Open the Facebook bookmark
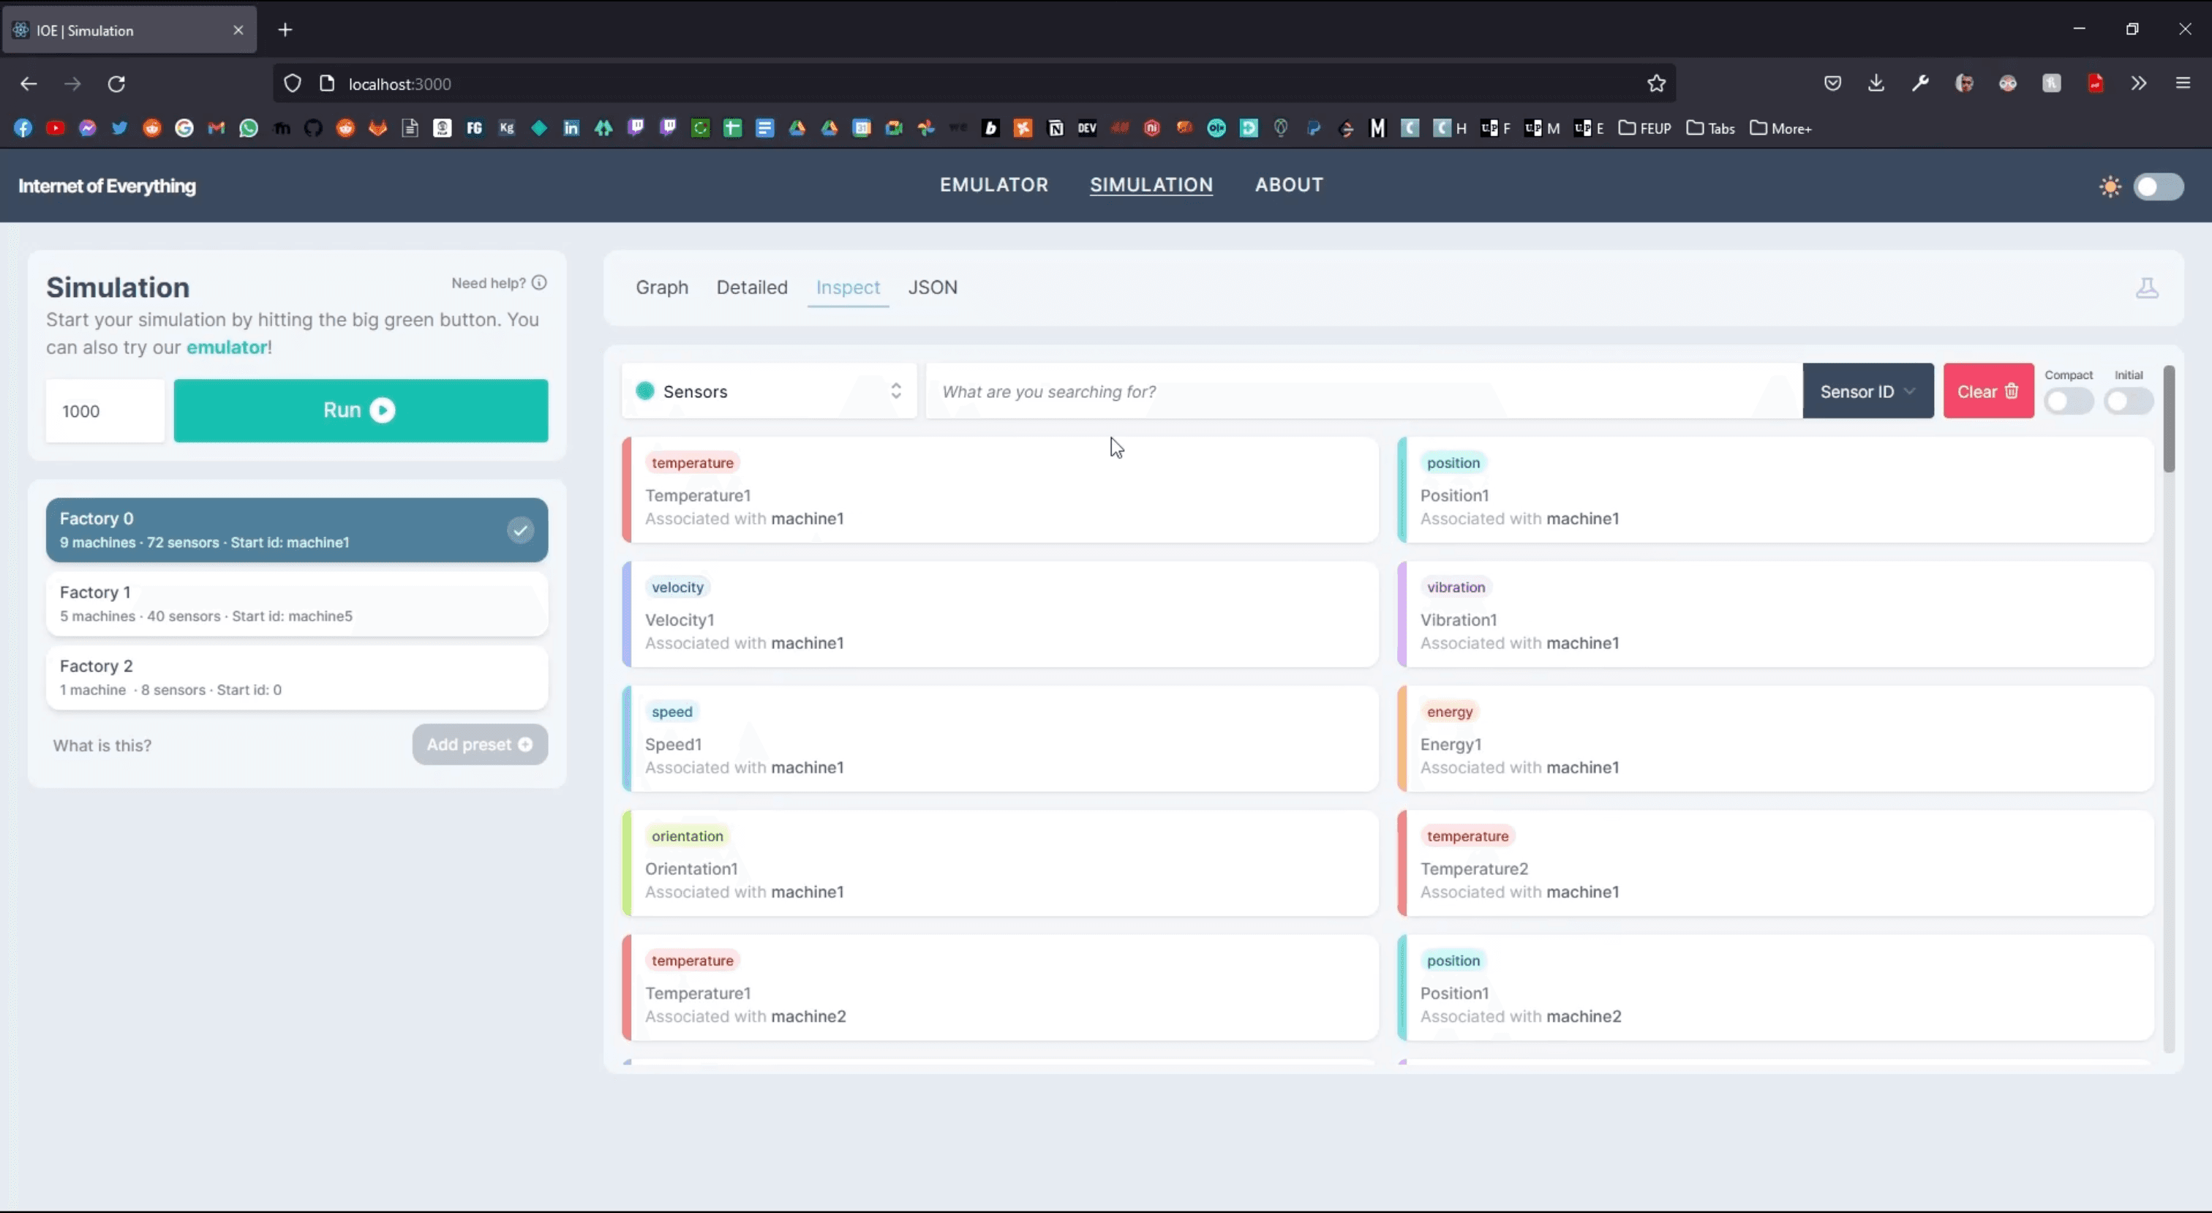Image resolution: width=2212 pixels, height=1213 pixels. point(23,128)
